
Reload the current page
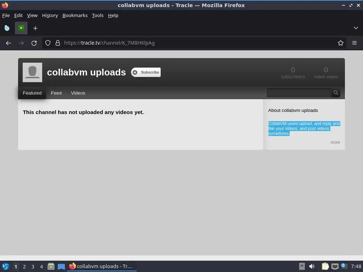pos(34,43)
